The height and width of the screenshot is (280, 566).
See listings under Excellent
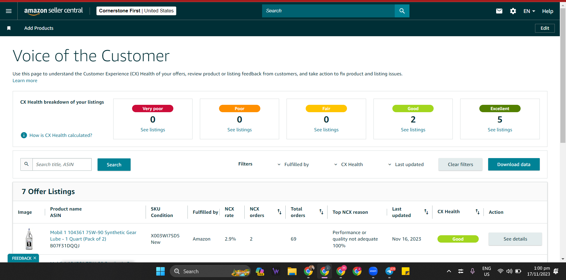click(x=500, y=130)
